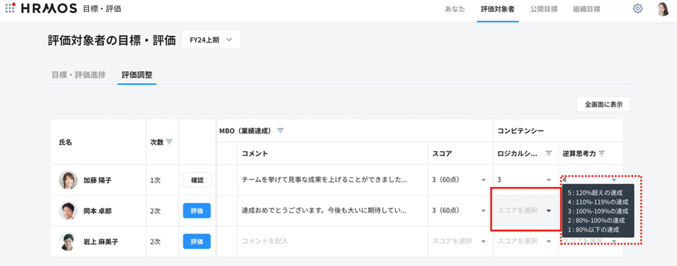
Task: Open 加藤 陽子's MBO score dropdown
Action: pyautogui.click(x=483, y=180)
